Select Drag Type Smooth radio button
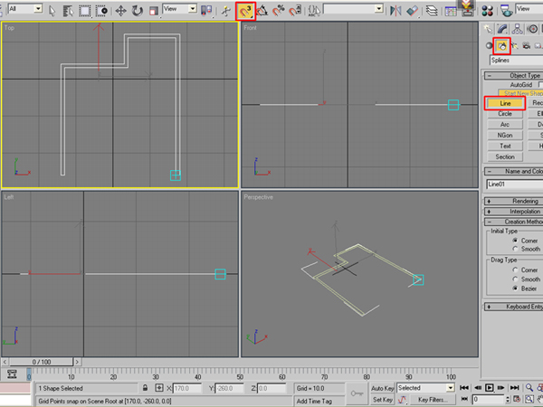The height and width of the screenshot is (407, 543). [x=515, y=279]
